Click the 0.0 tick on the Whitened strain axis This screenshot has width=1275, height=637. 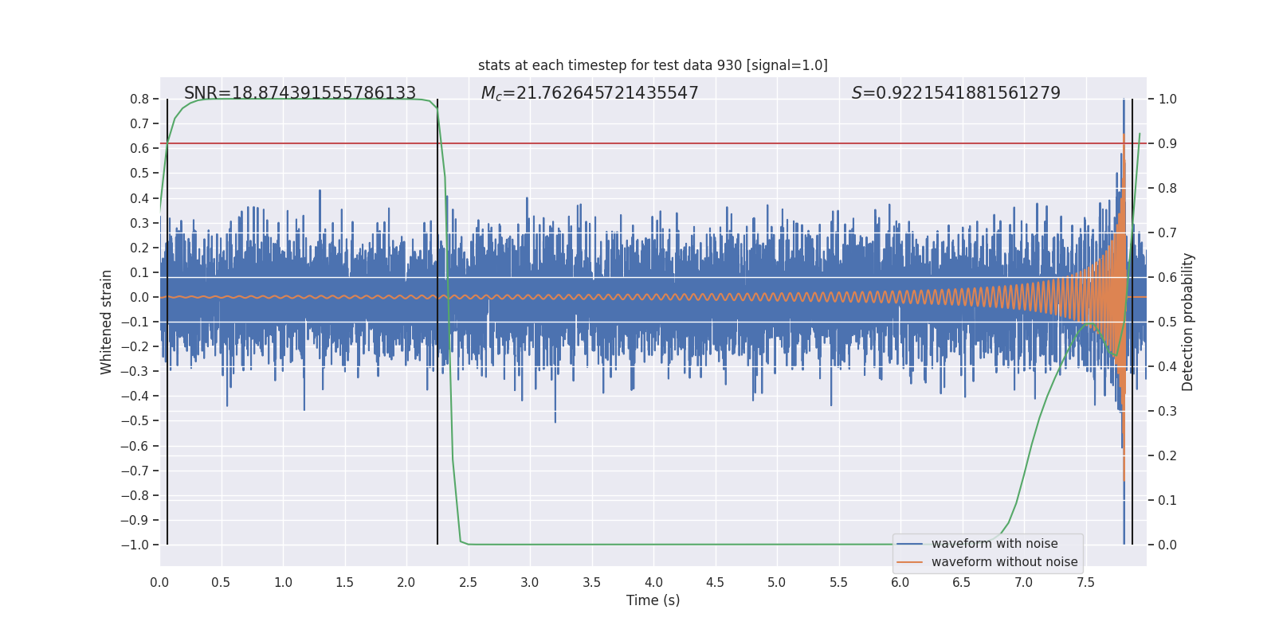tap(139, 297)
